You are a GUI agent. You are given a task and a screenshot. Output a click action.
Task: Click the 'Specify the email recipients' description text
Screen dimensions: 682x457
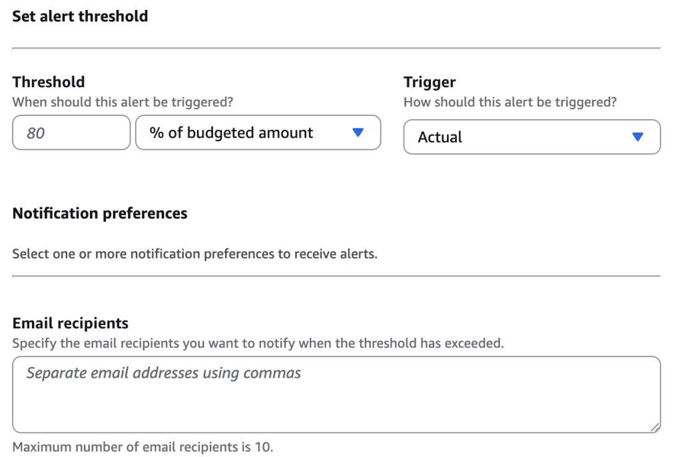(258, 344)
